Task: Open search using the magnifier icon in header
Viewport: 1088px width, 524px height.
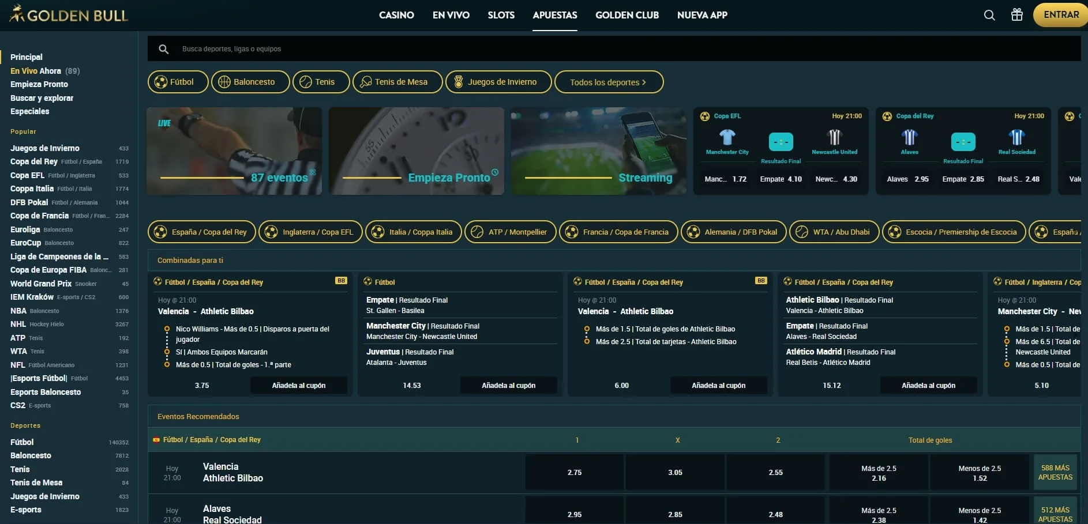Action: click(989, 15)
